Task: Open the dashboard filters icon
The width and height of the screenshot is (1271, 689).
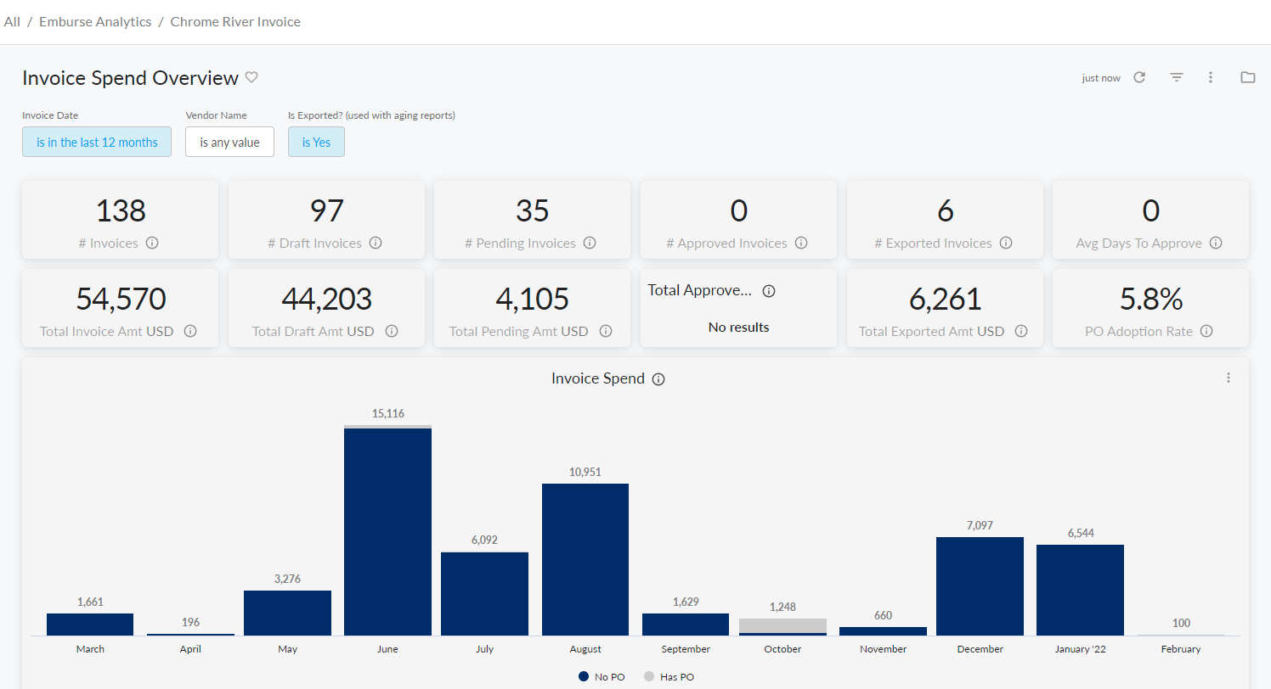Action: pyautogui.click(x=1176, y=77)
